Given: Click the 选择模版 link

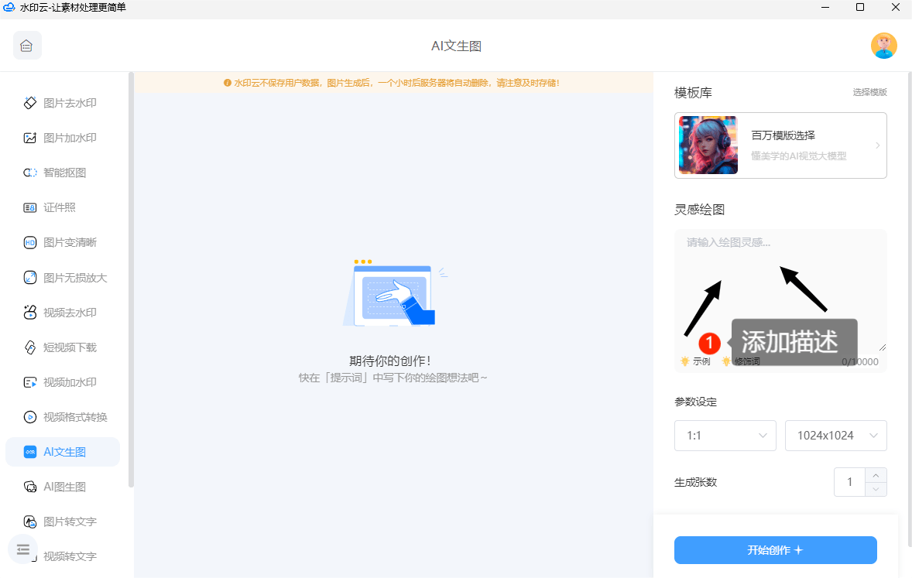Looking at the screenshot, I should tap(869, 92).
